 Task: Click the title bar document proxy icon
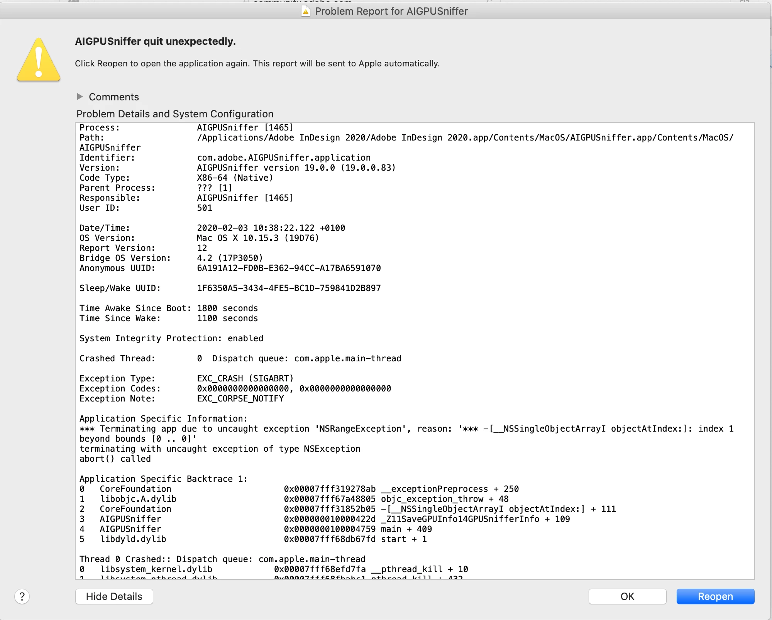pos(305,12)
